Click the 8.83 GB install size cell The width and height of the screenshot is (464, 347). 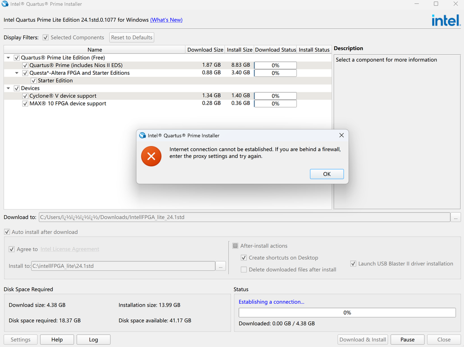pos(241,65)
